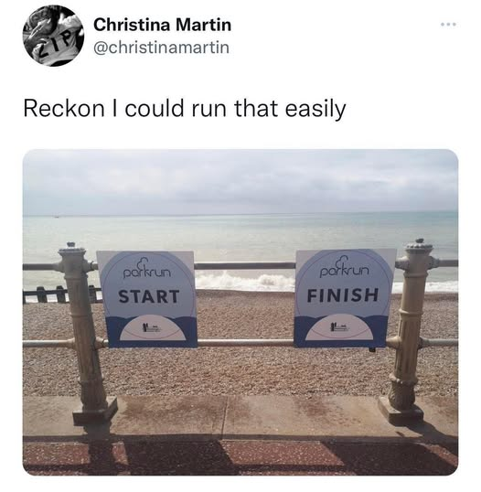Open Christina Martin's profile avatar
This screenshot has height=492, width=481.
click(53, 36)
